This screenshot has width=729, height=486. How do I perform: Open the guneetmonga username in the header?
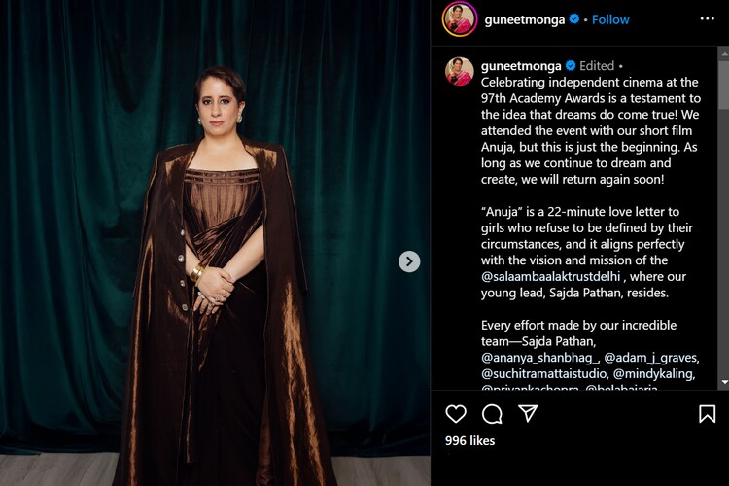pos(525,19)
